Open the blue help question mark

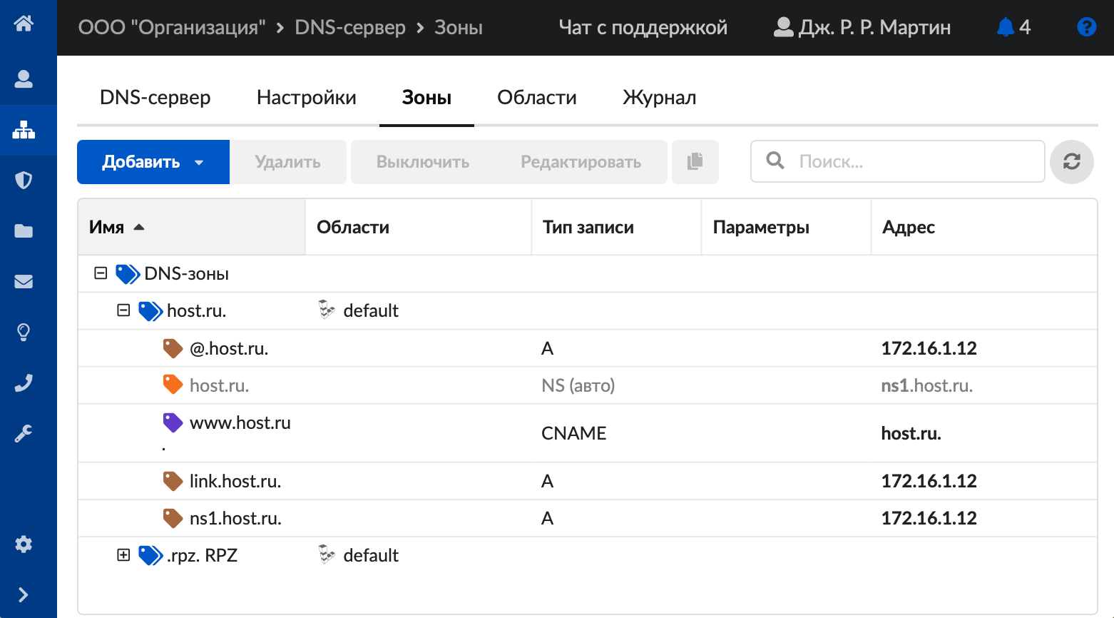(x=1086, y=27)
